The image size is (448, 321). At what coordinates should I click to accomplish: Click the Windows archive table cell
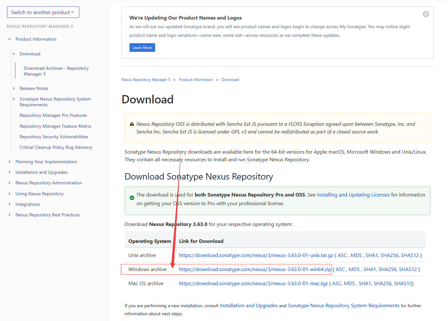(x=150, y=269)
